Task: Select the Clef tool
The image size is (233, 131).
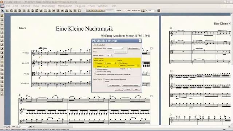Action: click(20, 11)
